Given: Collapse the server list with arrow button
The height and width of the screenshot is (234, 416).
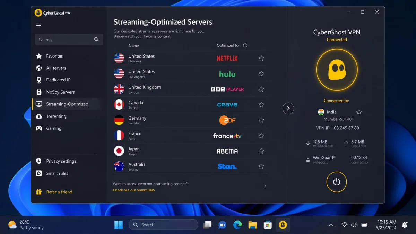Looking at the screenshot, I should (288, 109).
